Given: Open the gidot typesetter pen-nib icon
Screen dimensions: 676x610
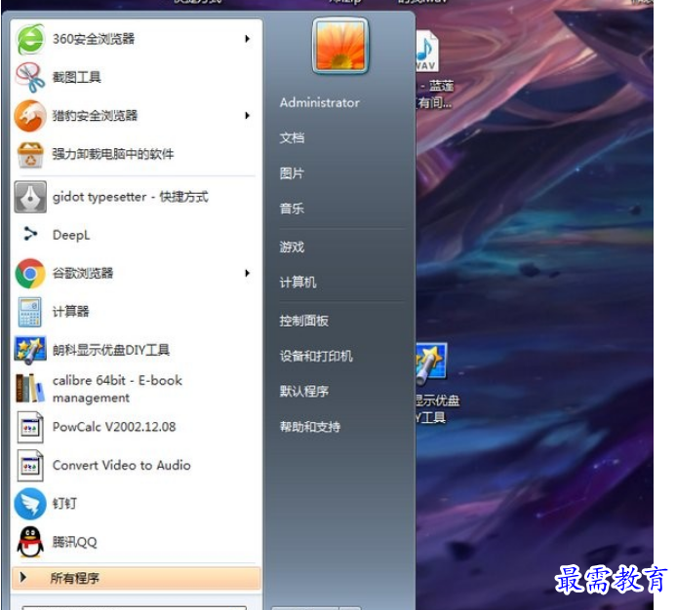Looking at the screenshot, I should coord(29,197).
